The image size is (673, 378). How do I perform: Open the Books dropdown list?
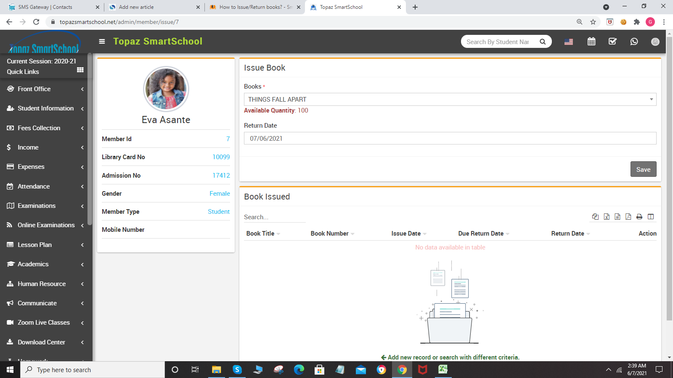[x=450, y=100]
